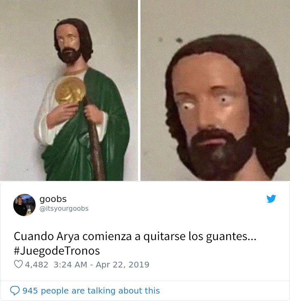The image size is (290, 301).
Task: Open the full statue photo on left
Action: coord(69,90)
